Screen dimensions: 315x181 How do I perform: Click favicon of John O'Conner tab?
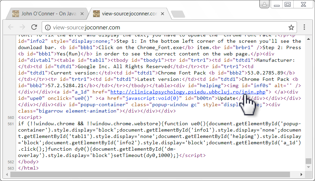click(x=16, y=14)
